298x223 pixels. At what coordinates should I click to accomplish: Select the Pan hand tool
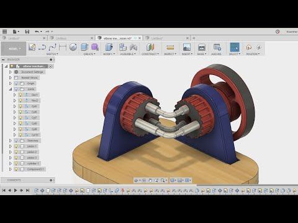tap(150, 180)
